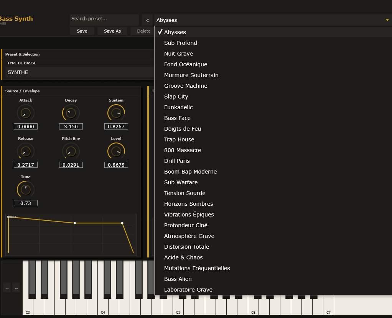Click into the Search preset field
Screen dimensions: 392x318
click(x=104, y=19)
